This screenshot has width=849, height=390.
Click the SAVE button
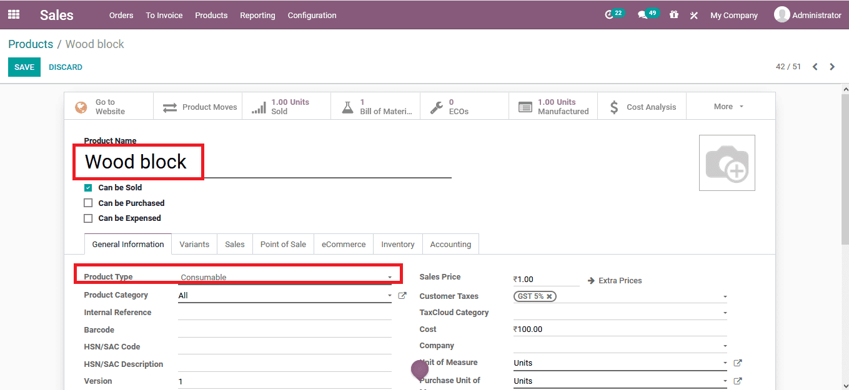click(x=24, y=67)
